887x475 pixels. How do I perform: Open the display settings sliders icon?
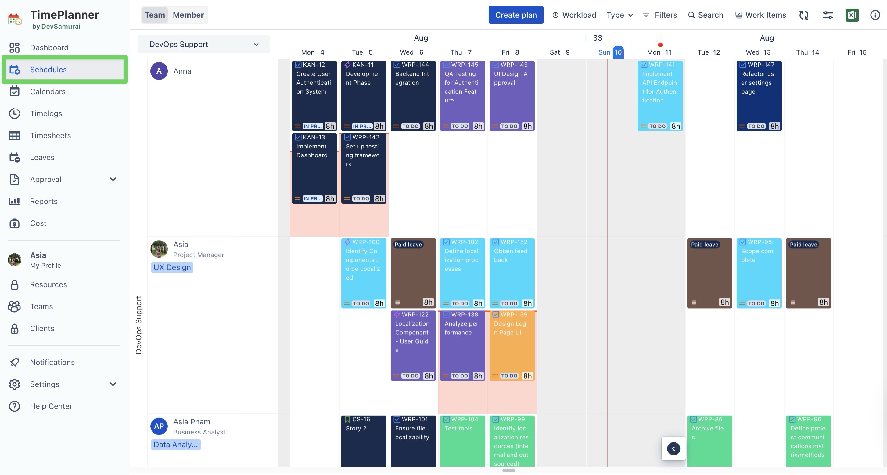point(828,15)
